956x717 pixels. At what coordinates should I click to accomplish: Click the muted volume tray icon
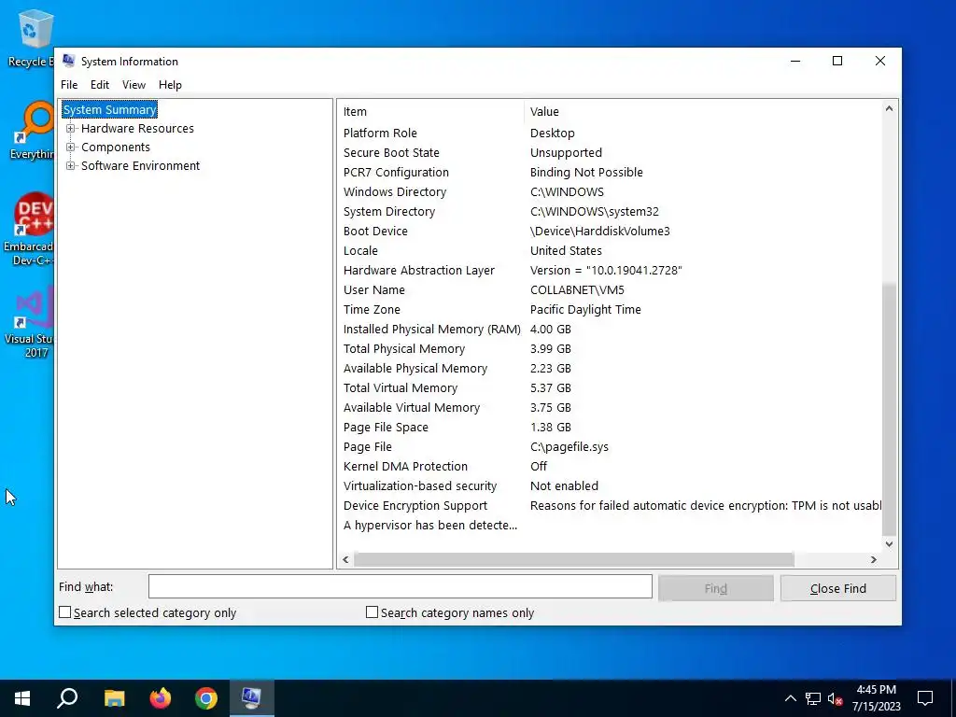[835, 698]
